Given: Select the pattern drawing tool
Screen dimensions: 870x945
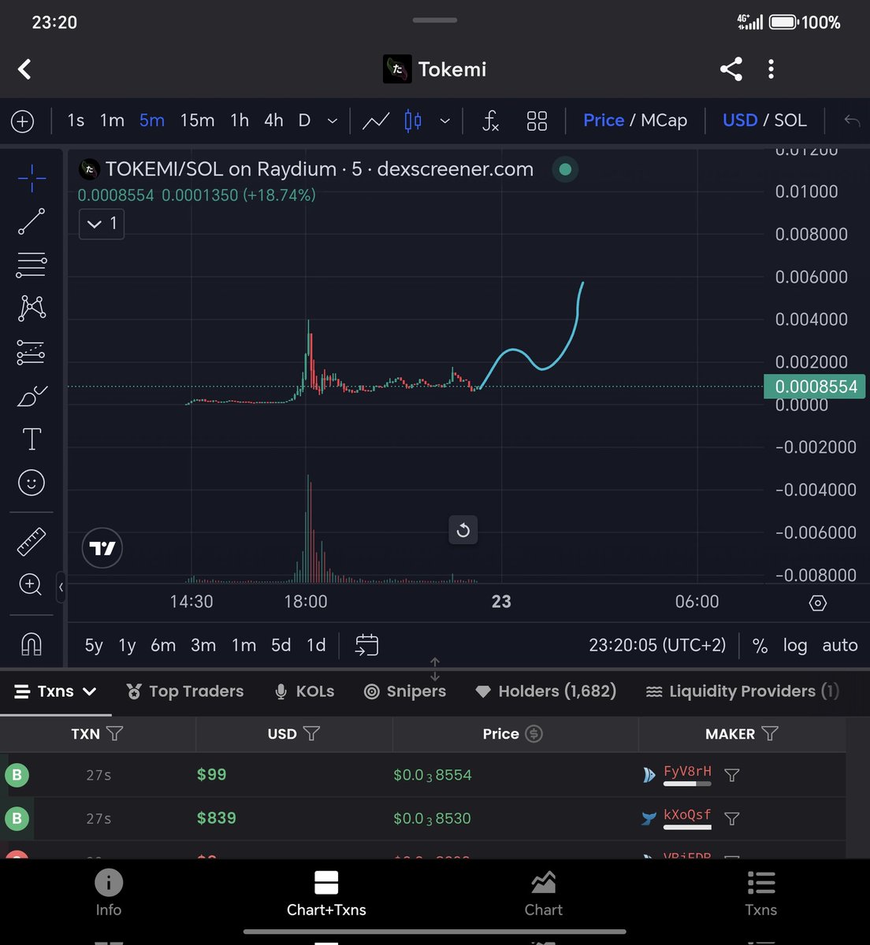Looking at the screenshot, I should pyautogui.click(x=32, y=307).
